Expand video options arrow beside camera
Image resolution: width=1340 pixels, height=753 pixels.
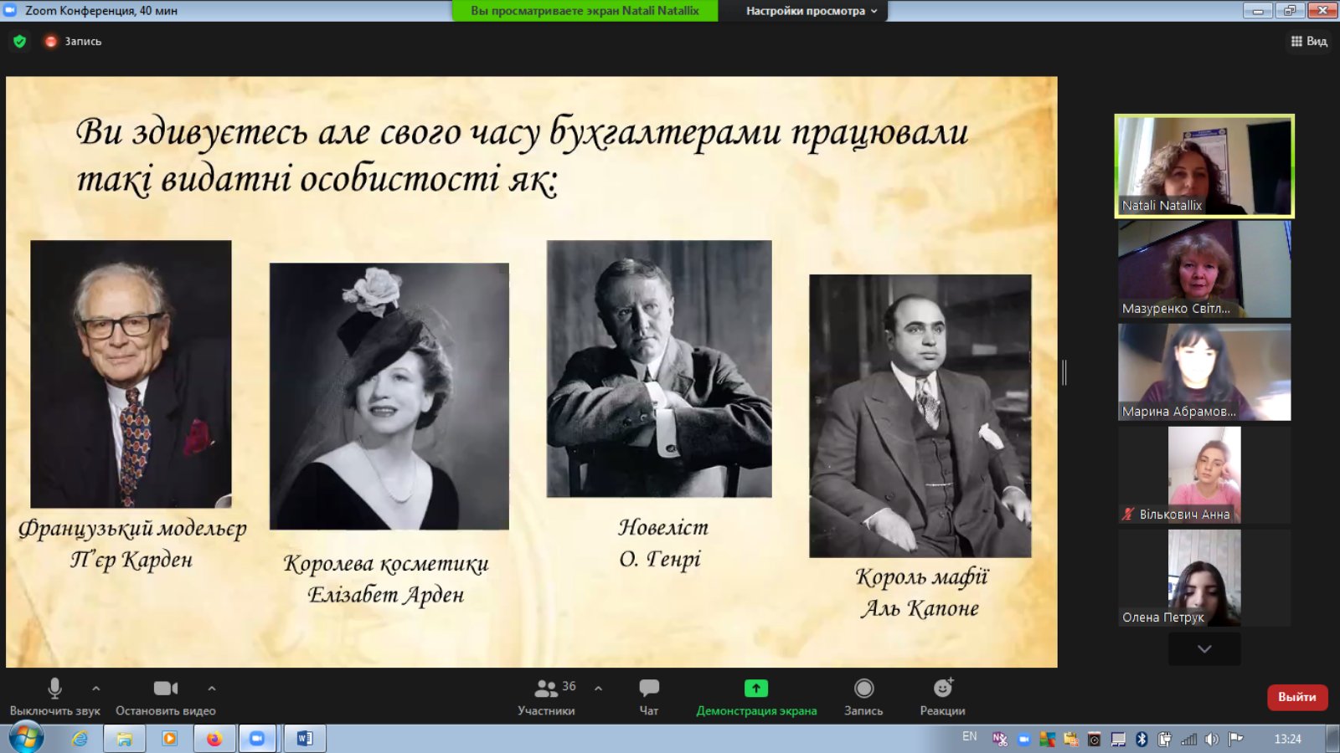(212, 688)
